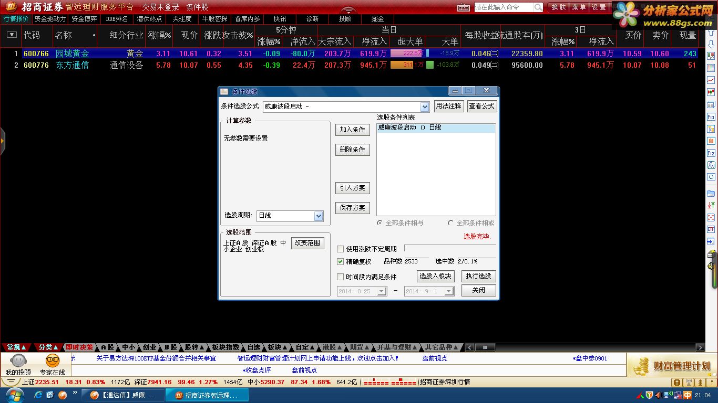
Task: Click the command input field 请在此输入命令
Action: pyautogui.click(x=504, y=7)
